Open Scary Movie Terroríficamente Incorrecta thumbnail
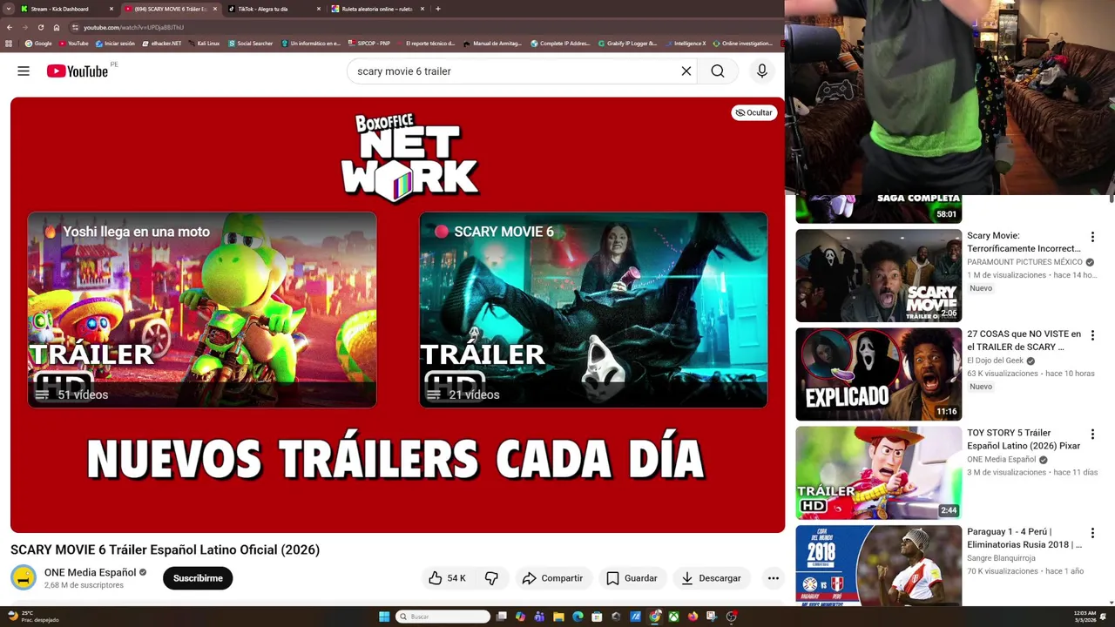The image size is (1115, 627). [x=878, y=275]
